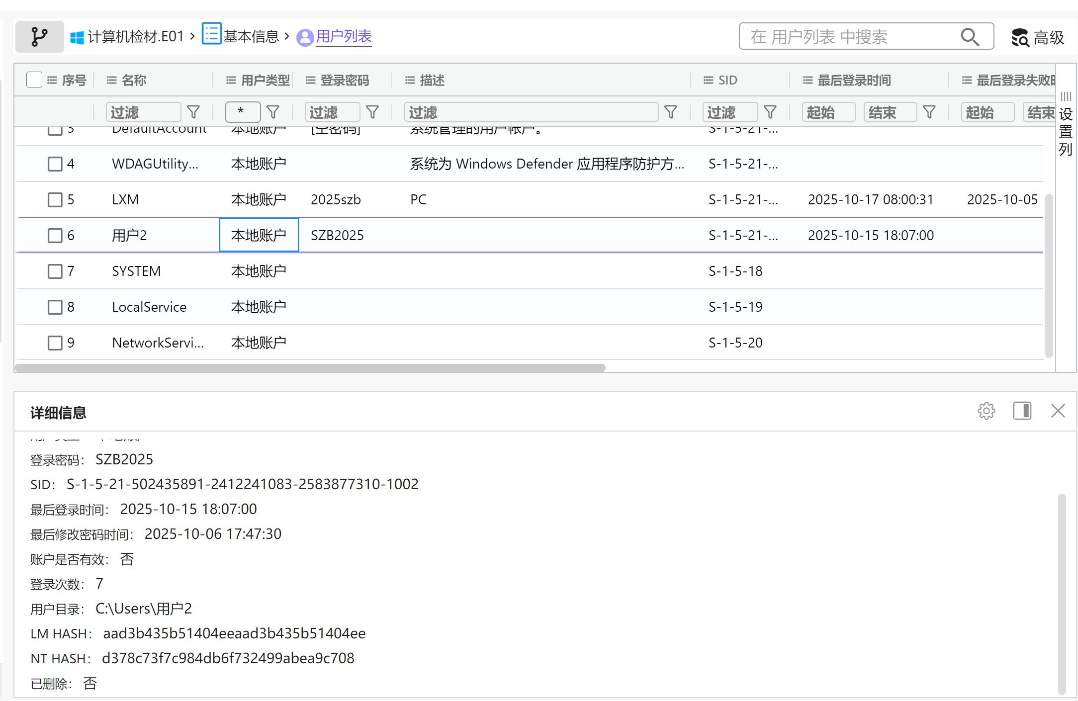Navigate to 计算机检材.E01 breadcrumb

[x=135, y=36]
